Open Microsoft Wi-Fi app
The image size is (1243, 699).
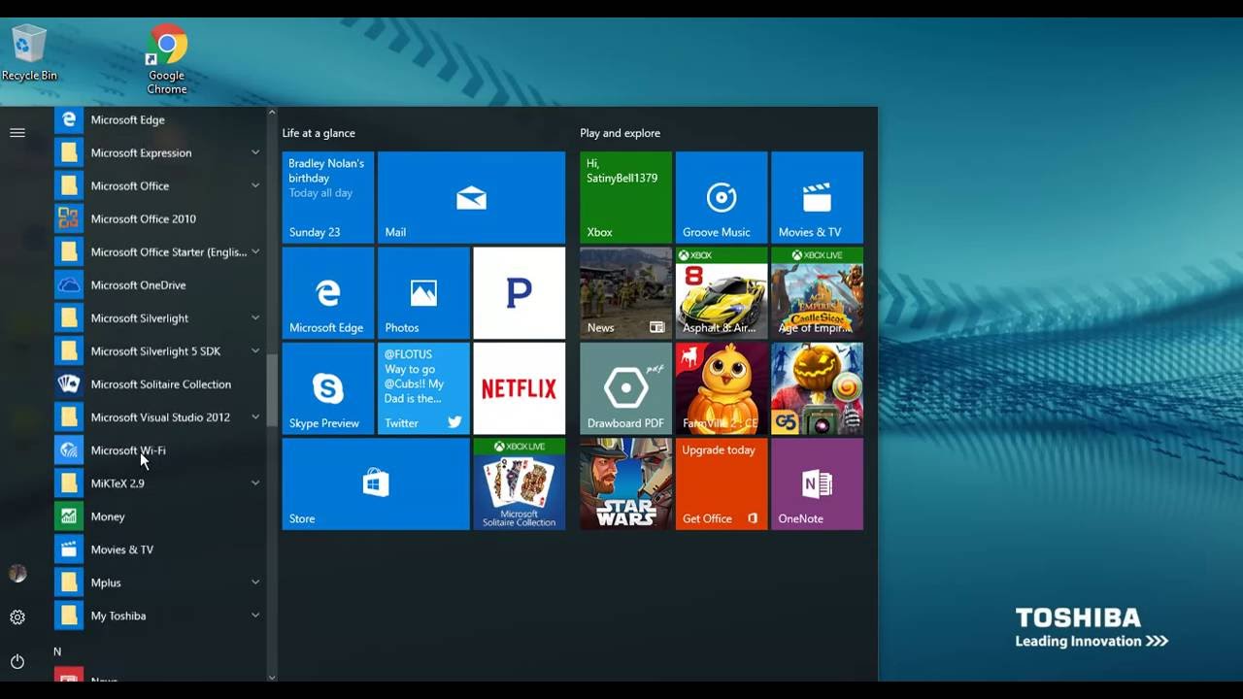(x=159, y=449)
